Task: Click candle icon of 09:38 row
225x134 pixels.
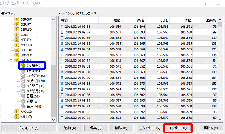Action: click(x=62, y=26)
